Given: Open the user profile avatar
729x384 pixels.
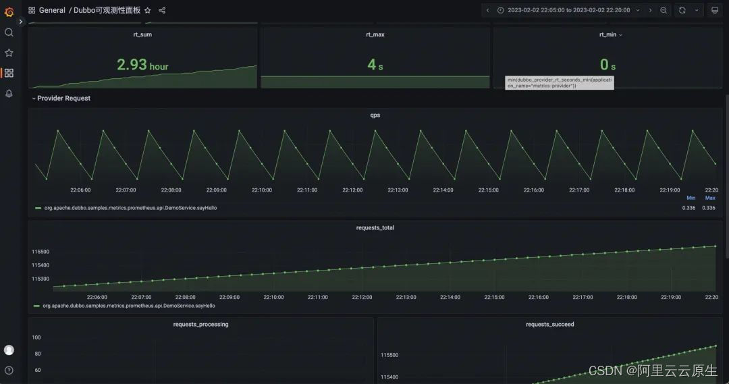Looking at the screenshot, I should pyautogui.click(x=9, y=350).
